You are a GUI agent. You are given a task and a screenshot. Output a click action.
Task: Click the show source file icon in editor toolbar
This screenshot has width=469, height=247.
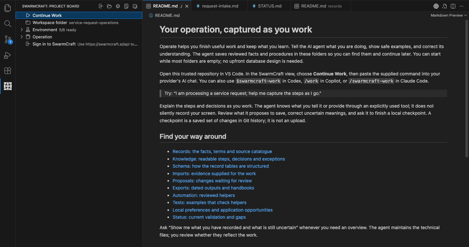point(445,6)
